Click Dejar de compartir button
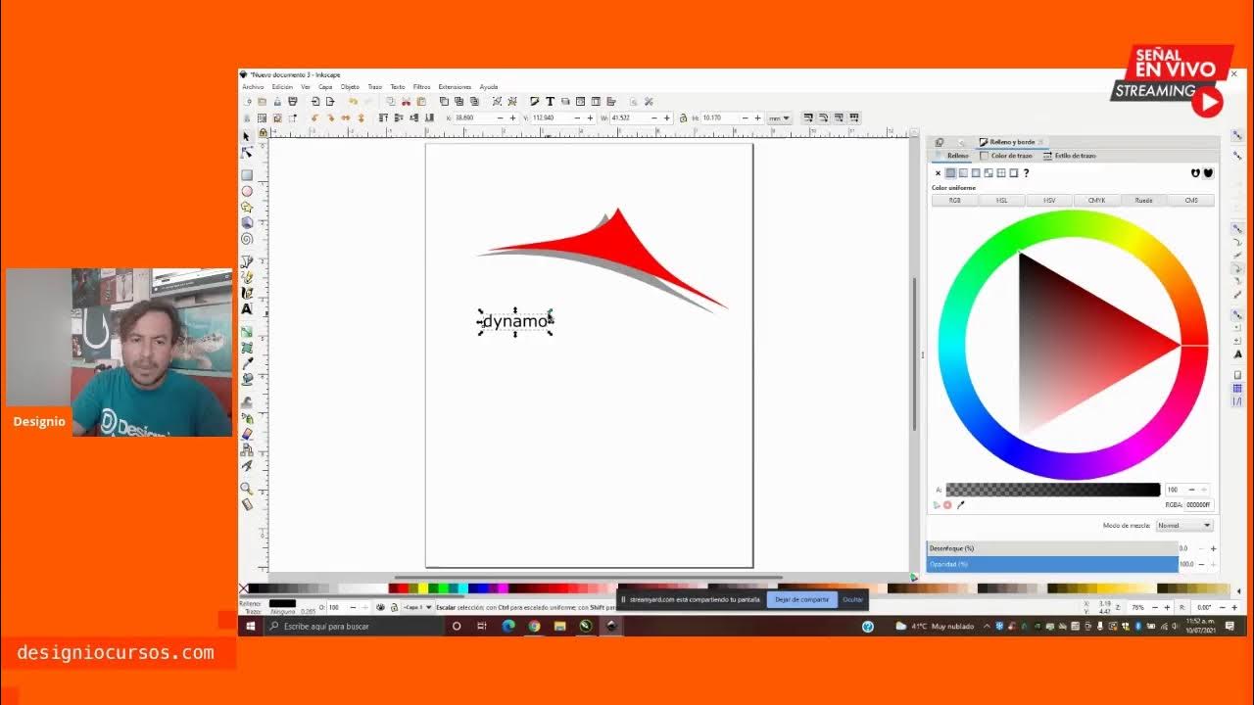1254x705 pixels. (x=802, y=599)
